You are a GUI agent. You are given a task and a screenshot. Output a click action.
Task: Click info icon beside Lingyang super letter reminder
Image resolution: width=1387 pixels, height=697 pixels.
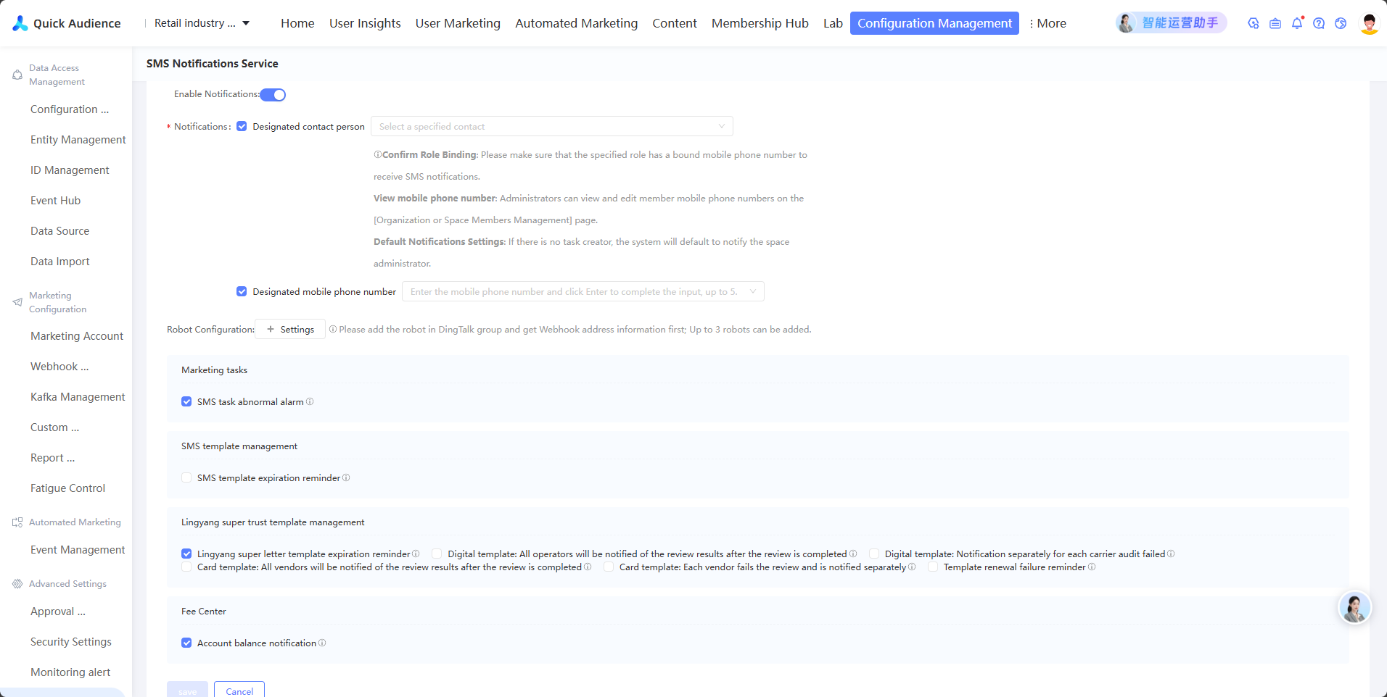coord(416,554)
